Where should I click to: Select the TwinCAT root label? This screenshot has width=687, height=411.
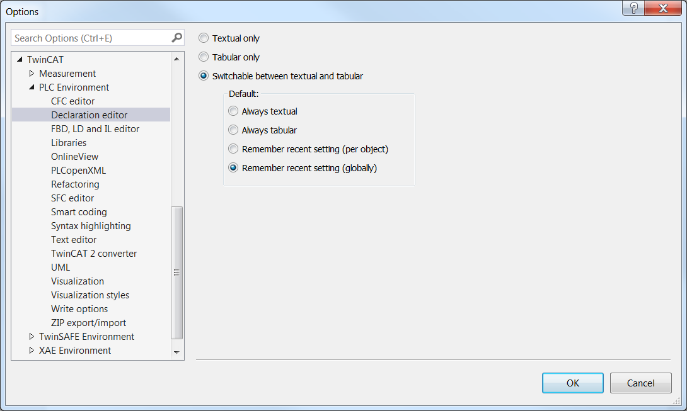click(45, 60)
